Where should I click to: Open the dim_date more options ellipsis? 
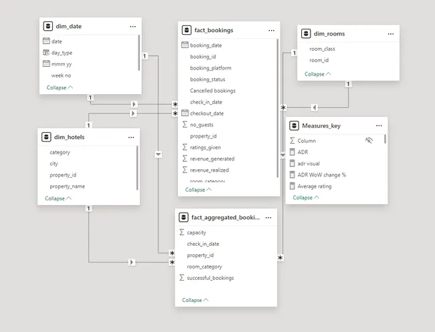133,27
